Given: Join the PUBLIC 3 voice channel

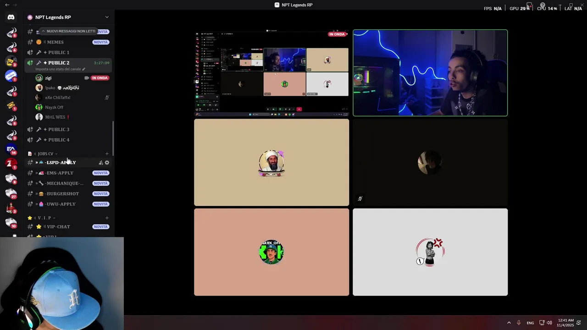Looking at the screenshot, I should click(x=68, y=129).
